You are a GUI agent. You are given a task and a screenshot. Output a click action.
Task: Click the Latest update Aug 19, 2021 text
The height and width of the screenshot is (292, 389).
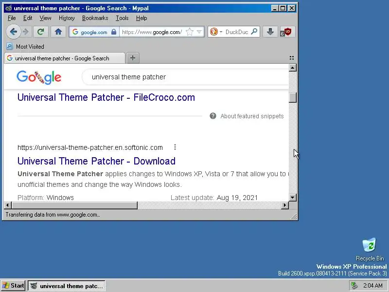[214, 198]
